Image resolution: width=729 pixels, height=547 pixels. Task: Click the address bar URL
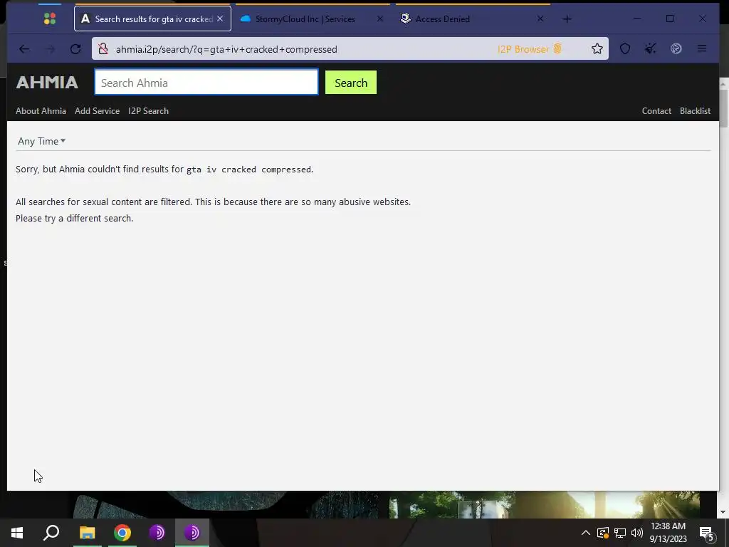pos(226,49)
